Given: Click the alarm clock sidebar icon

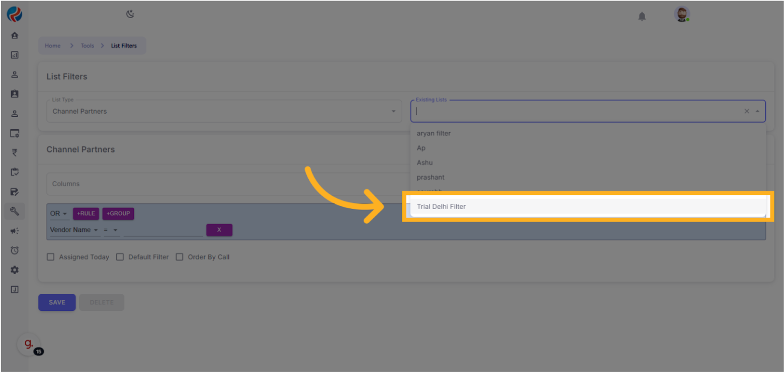Looking at the screenshot, I should (15, 250).
